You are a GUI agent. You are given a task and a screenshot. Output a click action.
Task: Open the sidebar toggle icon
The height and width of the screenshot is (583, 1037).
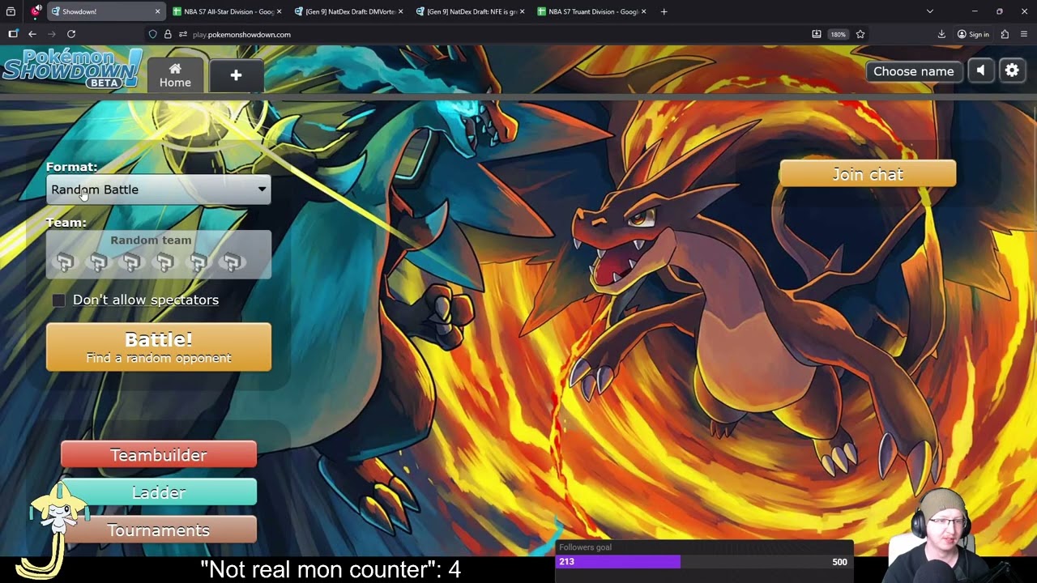[x=13, y=34]
